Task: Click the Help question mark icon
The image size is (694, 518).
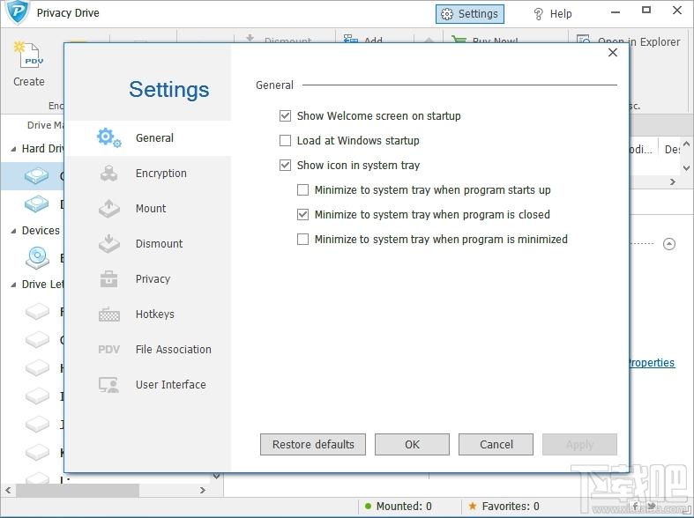Action: [538, 14]
